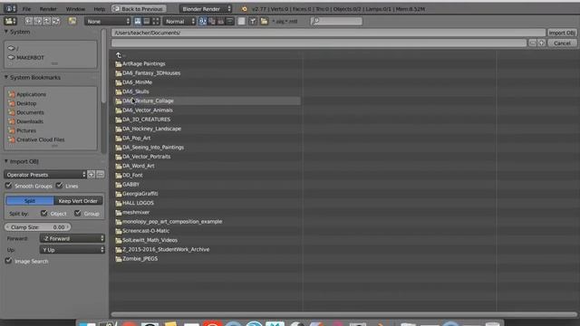Refresh the file list icon
Screen dimensions: 580x326
pos(56,21)
